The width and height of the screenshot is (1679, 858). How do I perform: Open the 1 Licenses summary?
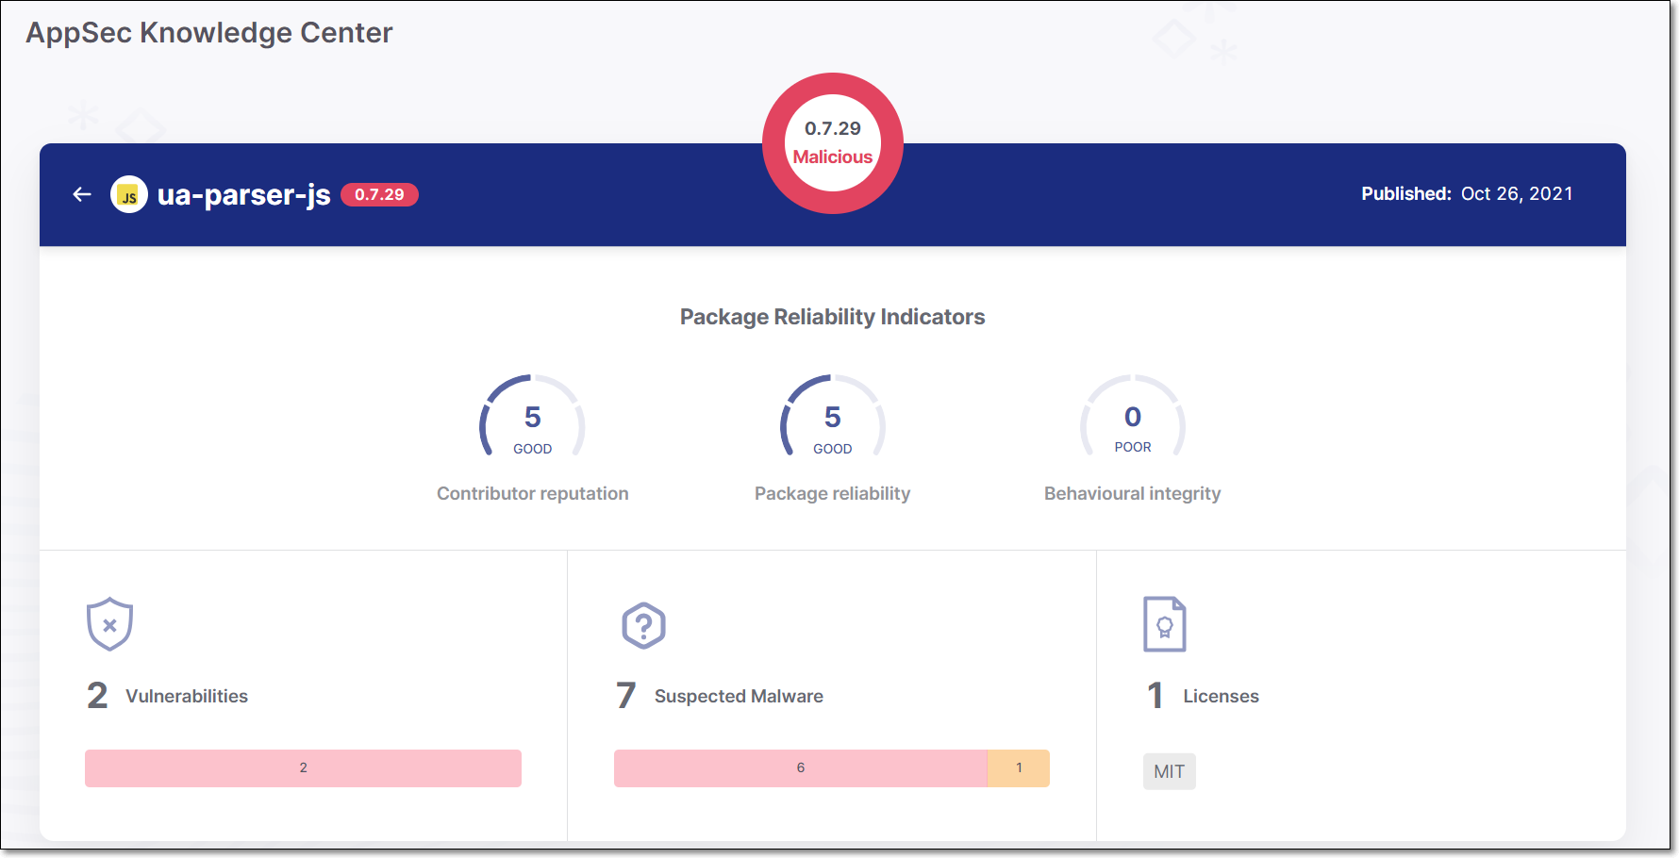tap(1203, 696)
